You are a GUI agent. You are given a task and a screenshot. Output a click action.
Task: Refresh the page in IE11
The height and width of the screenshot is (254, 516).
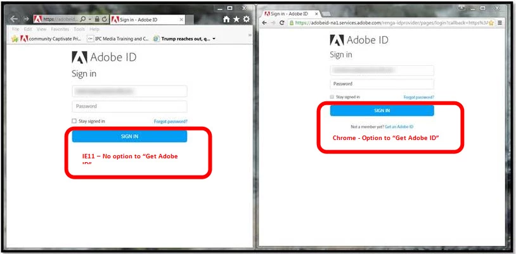click(x=105, y=20)
